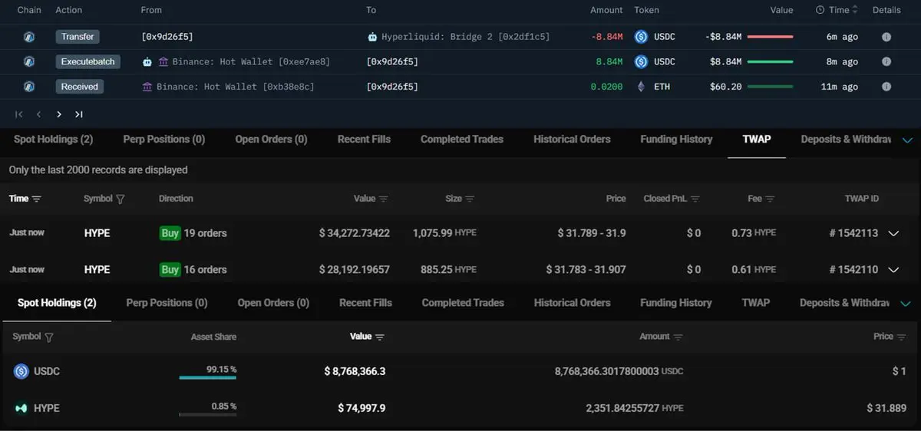Viewport: 921px width, 431px height.
Task: Expand TWAP order #1542110
Action: (893, 270)
